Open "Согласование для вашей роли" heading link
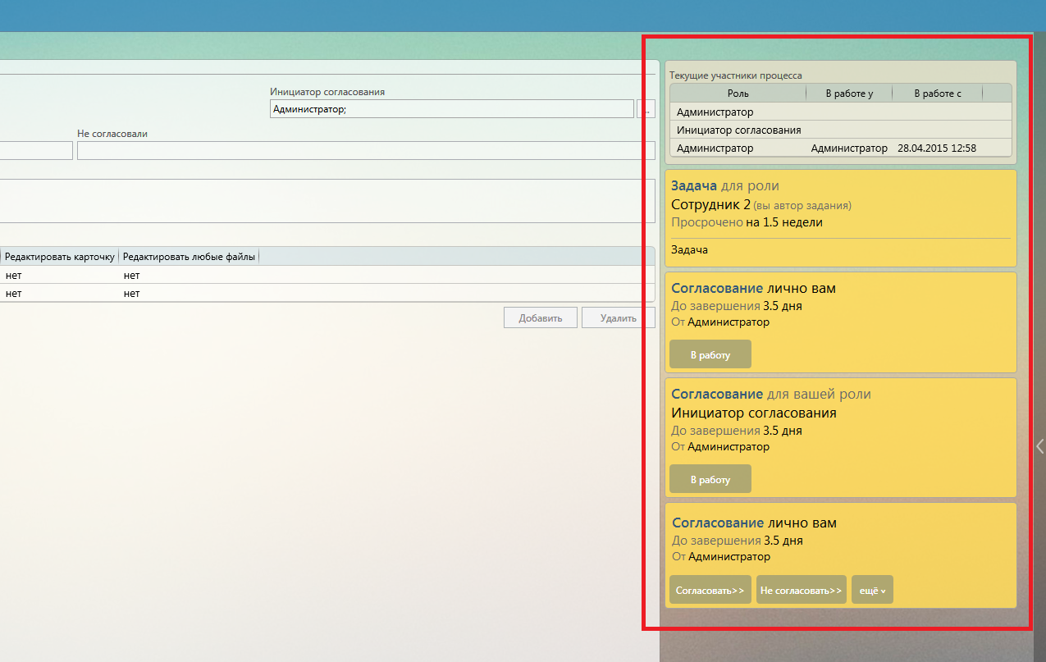 click(x=717, y=395)
